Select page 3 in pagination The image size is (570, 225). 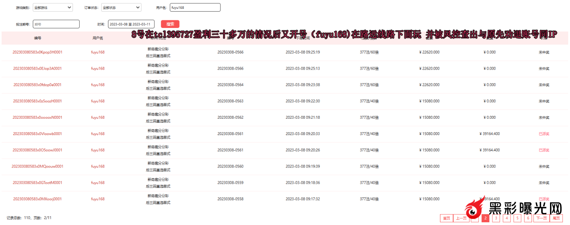pos(496,218)
